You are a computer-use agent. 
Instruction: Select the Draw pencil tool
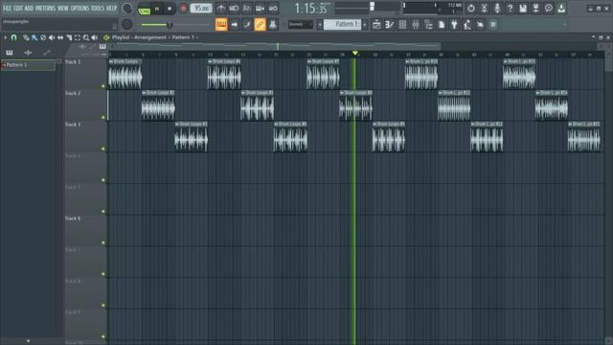point(26,37)
